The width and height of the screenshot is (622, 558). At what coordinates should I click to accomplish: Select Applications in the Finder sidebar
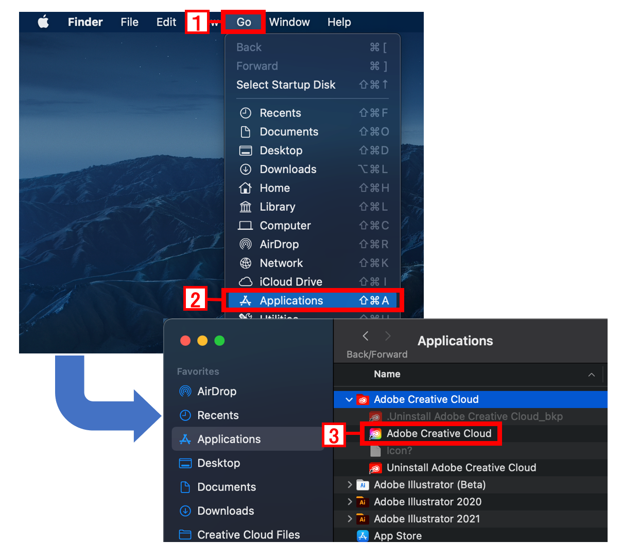[248, 439]
